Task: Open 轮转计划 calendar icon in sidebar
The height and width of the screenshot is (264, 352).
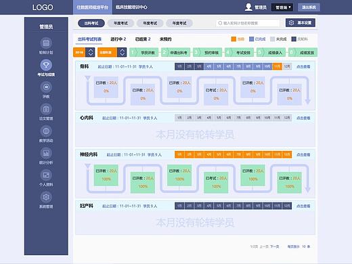Action: [46, 43]
